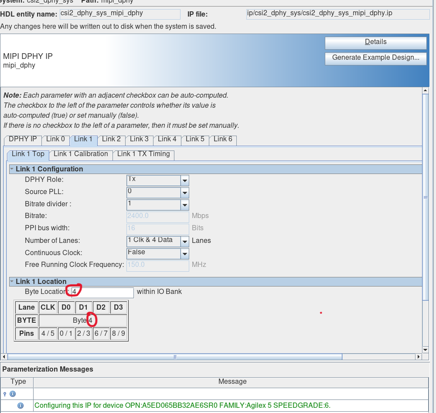The height and width of the screenshot is (413, 436).
Task: Click the horizontal scrollbar's right arrow
Action: pyautogui.click(x=419, y=357)
